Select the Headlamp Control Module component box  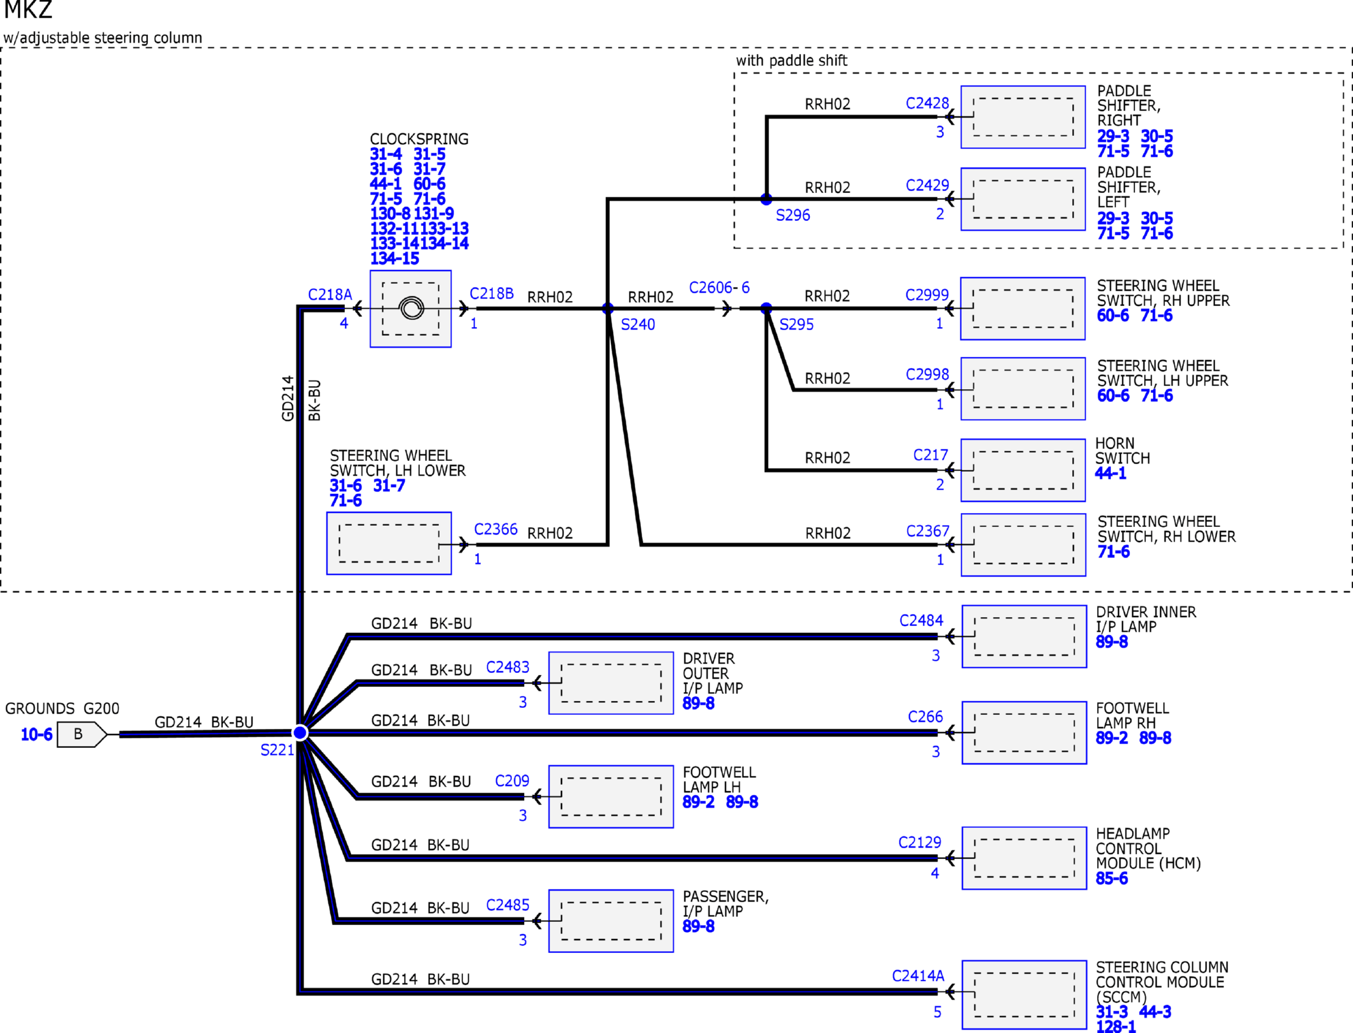coord(1024,858)
